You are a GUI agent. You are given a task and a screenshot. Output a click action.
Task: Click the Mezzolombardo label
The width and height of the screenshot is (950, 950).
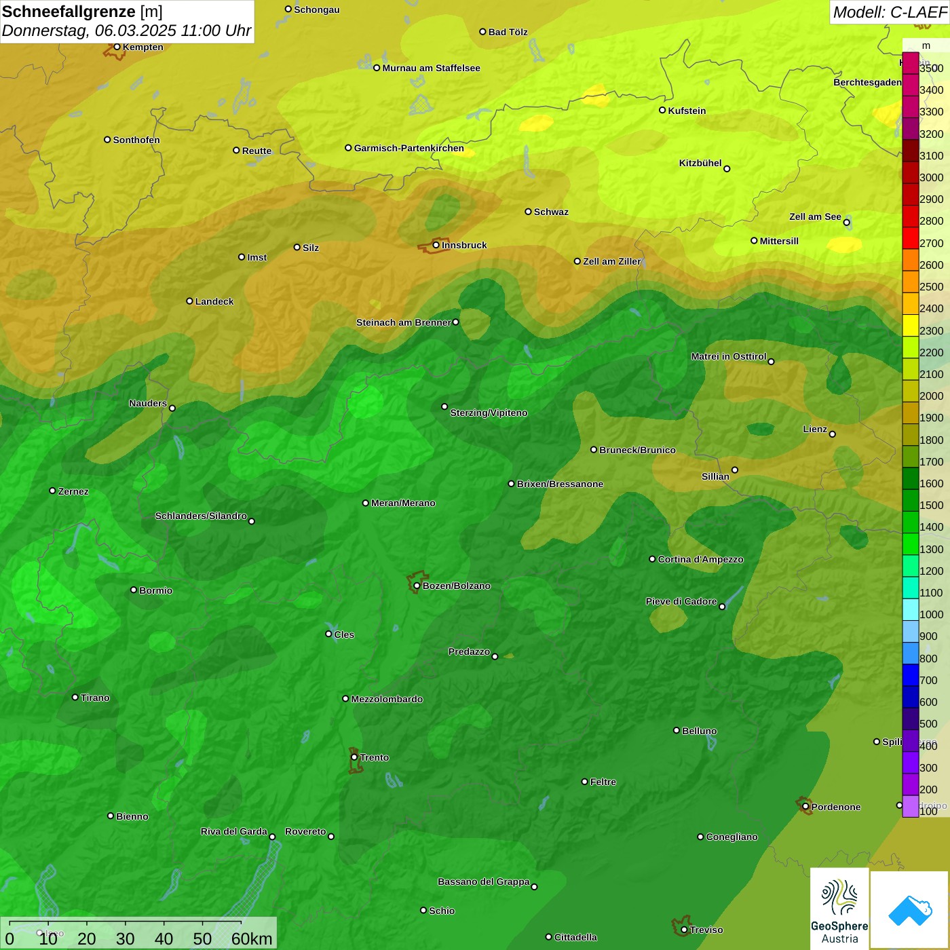[387, 699]
